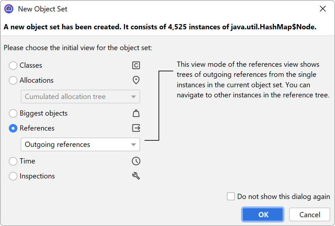Select the Classes radio button
335x226 pixels.
coord(13,65)
